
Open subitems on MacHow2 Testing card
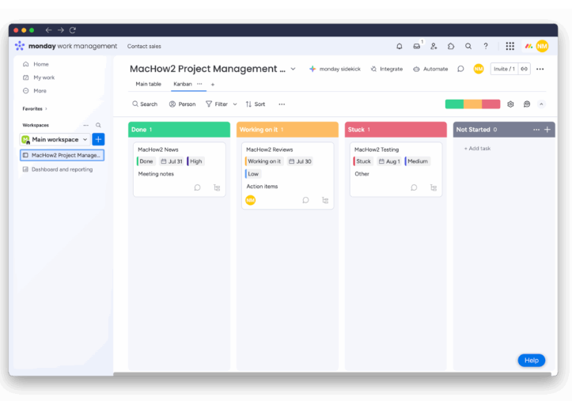[x=434, y=188]
